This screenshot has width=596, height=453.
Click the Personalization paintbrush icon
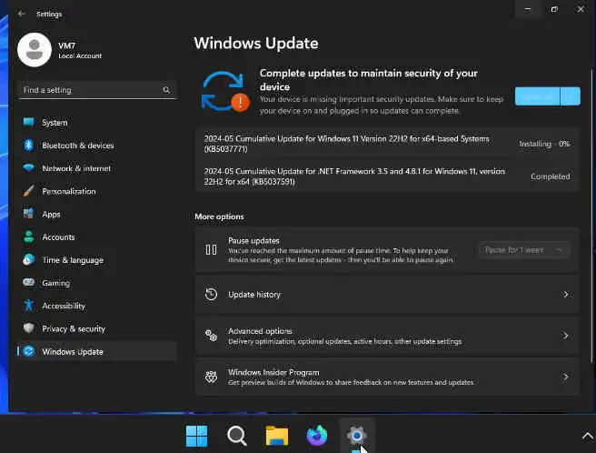28,191
